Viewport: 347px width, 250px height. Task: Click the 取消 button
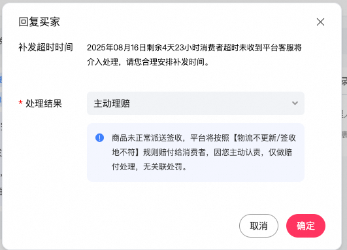(x=259, y=226)
